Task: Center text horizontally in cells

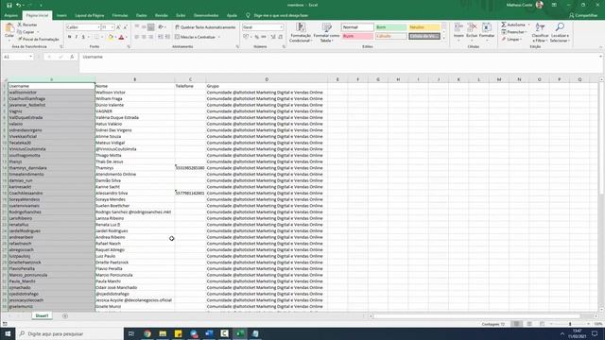Action: tap(144, 37)
